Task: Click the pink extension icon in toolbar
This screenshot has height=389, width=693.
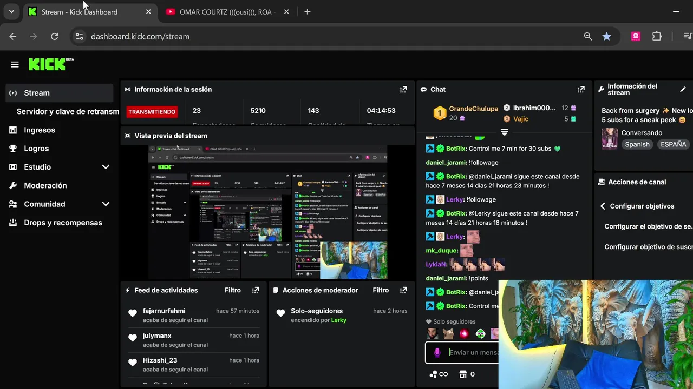Action: [x=636, y=36]
